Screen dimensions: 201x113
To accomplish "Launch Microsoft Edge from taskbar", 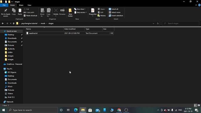I will [x=76, y=110].
